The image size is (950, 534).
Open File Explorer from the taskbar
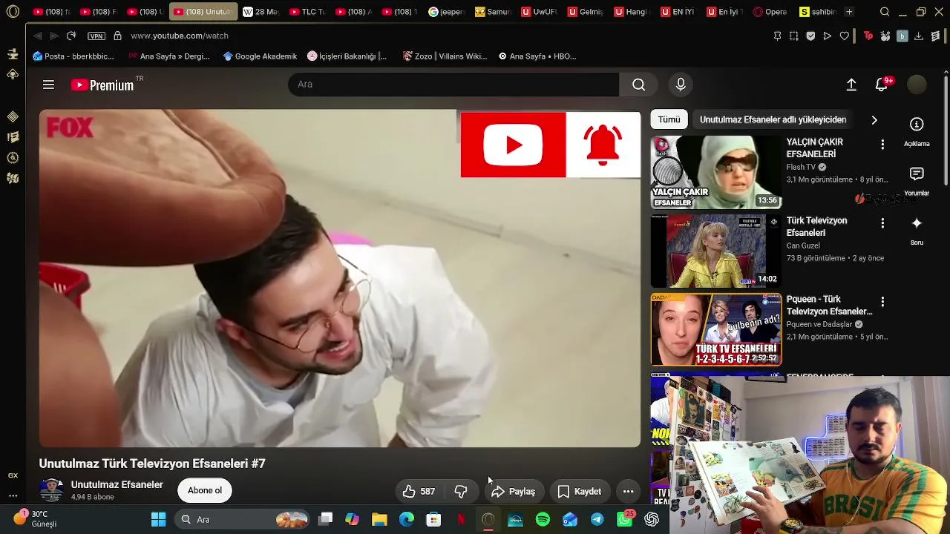(379, 519)
